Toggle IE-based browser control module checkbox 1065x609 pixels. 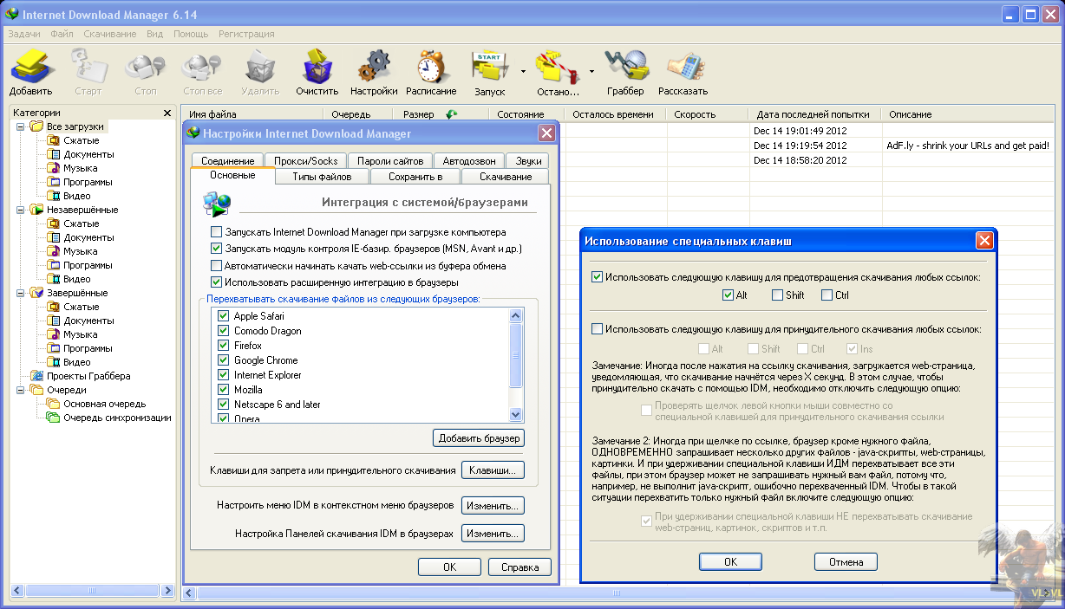pos(217,249)
